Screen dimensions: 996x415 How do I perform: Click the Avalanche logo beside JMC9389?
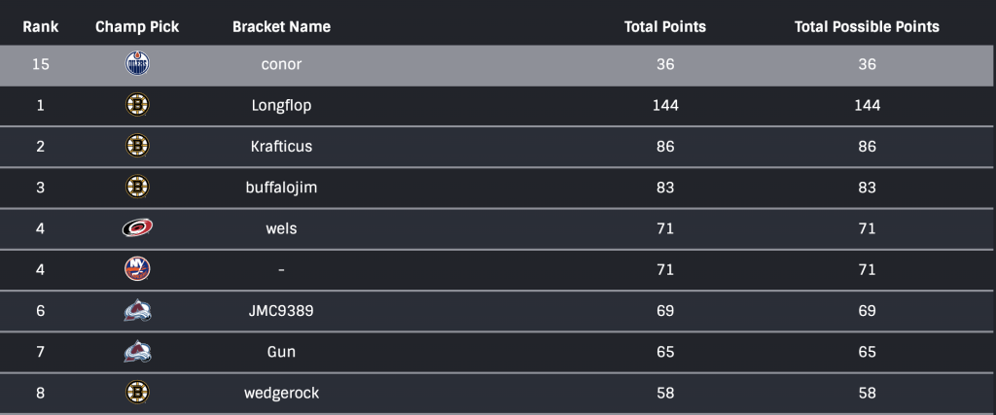(137, 311)
